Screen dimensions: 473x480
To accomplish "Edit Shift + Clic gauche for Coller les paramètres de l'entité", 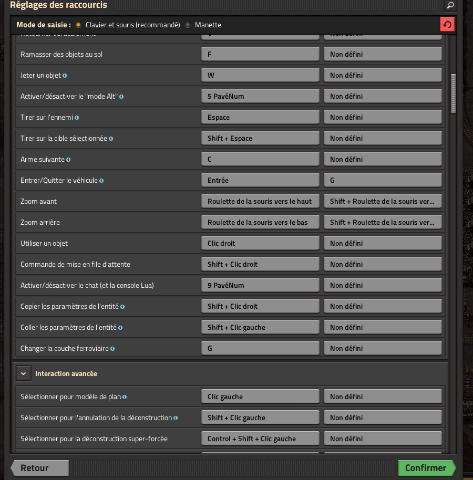I will click(x=260, y=327).
